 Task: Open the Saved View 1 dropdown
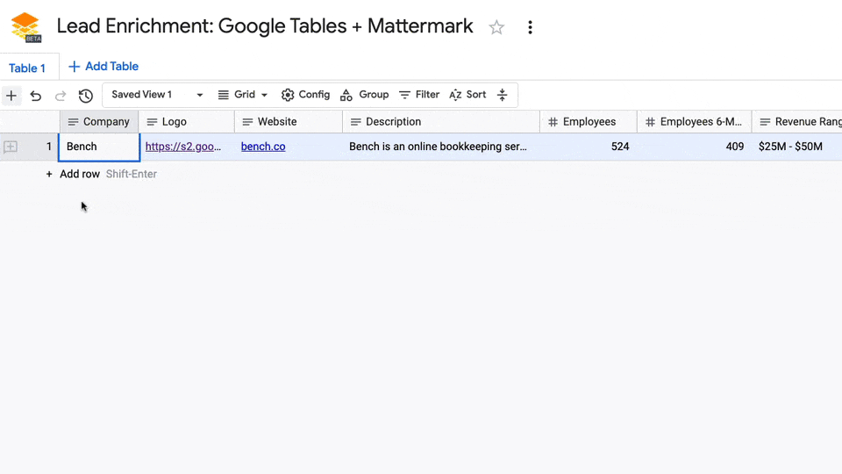[x=157, y=95]
